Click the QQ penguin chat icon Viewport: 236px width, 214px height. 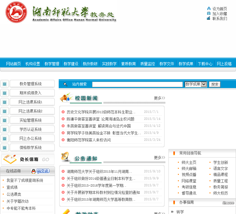pyautogui.click(x=33, y=171)
